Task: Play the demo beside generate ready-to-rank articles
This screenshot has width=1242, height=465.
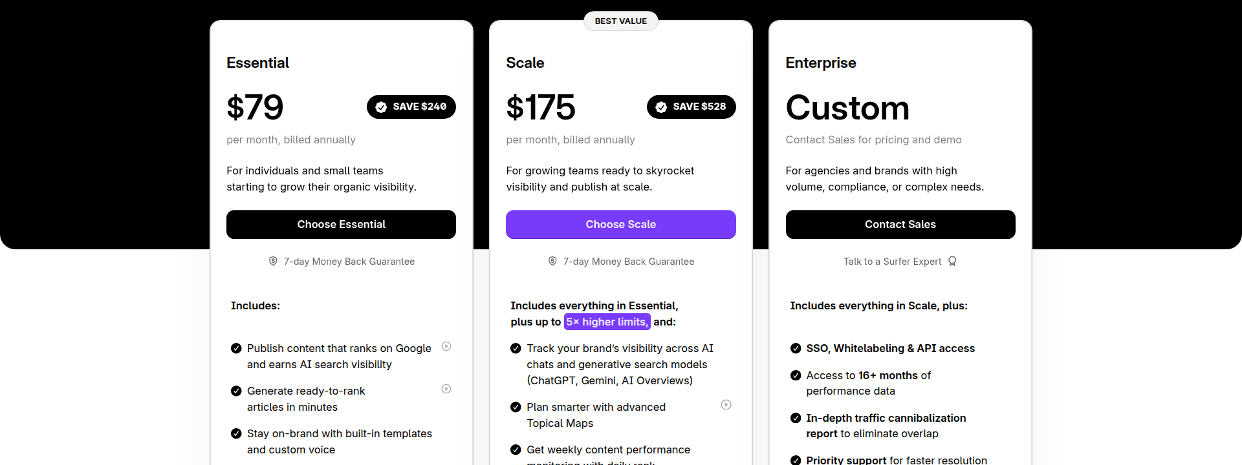Action: 446,389
